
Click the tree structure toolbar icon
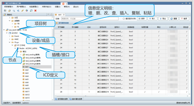(18, 11)
